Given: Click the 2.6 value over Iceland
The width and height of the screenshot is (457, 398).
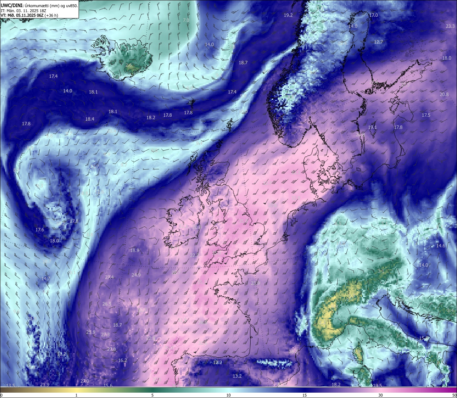Looking at the screenshot, I should tap(129, 65).
